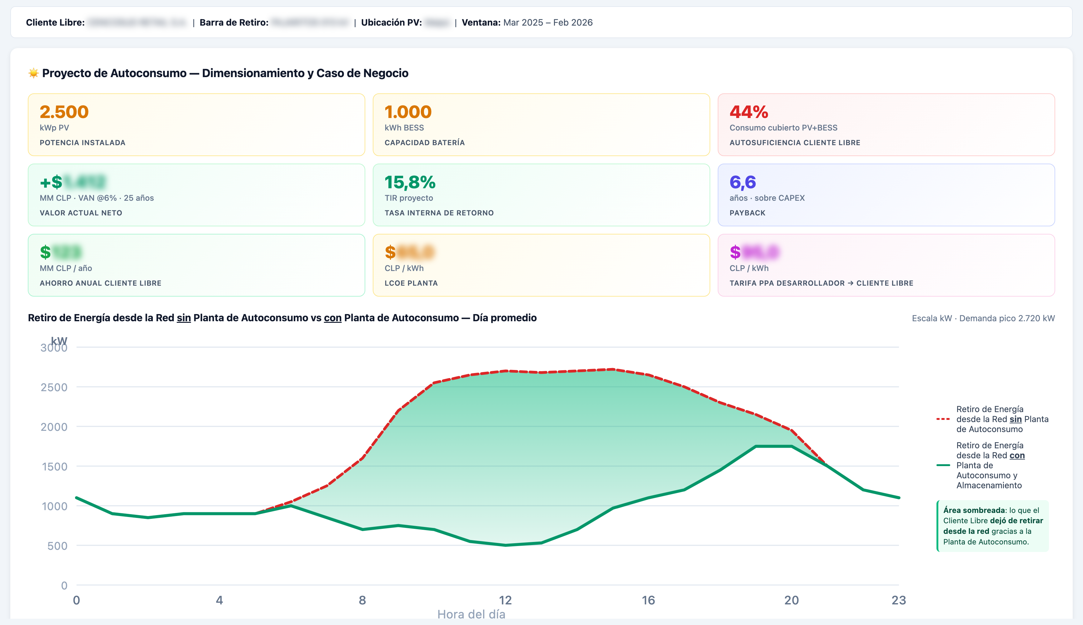Click the solid green legend line marker
The height and width of the screenshot is (625, 1083).
943,465
